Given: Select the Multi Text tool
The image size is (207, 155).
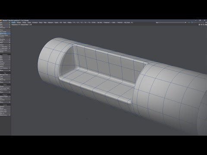Looking at the screenshot, I should [5, 80].
